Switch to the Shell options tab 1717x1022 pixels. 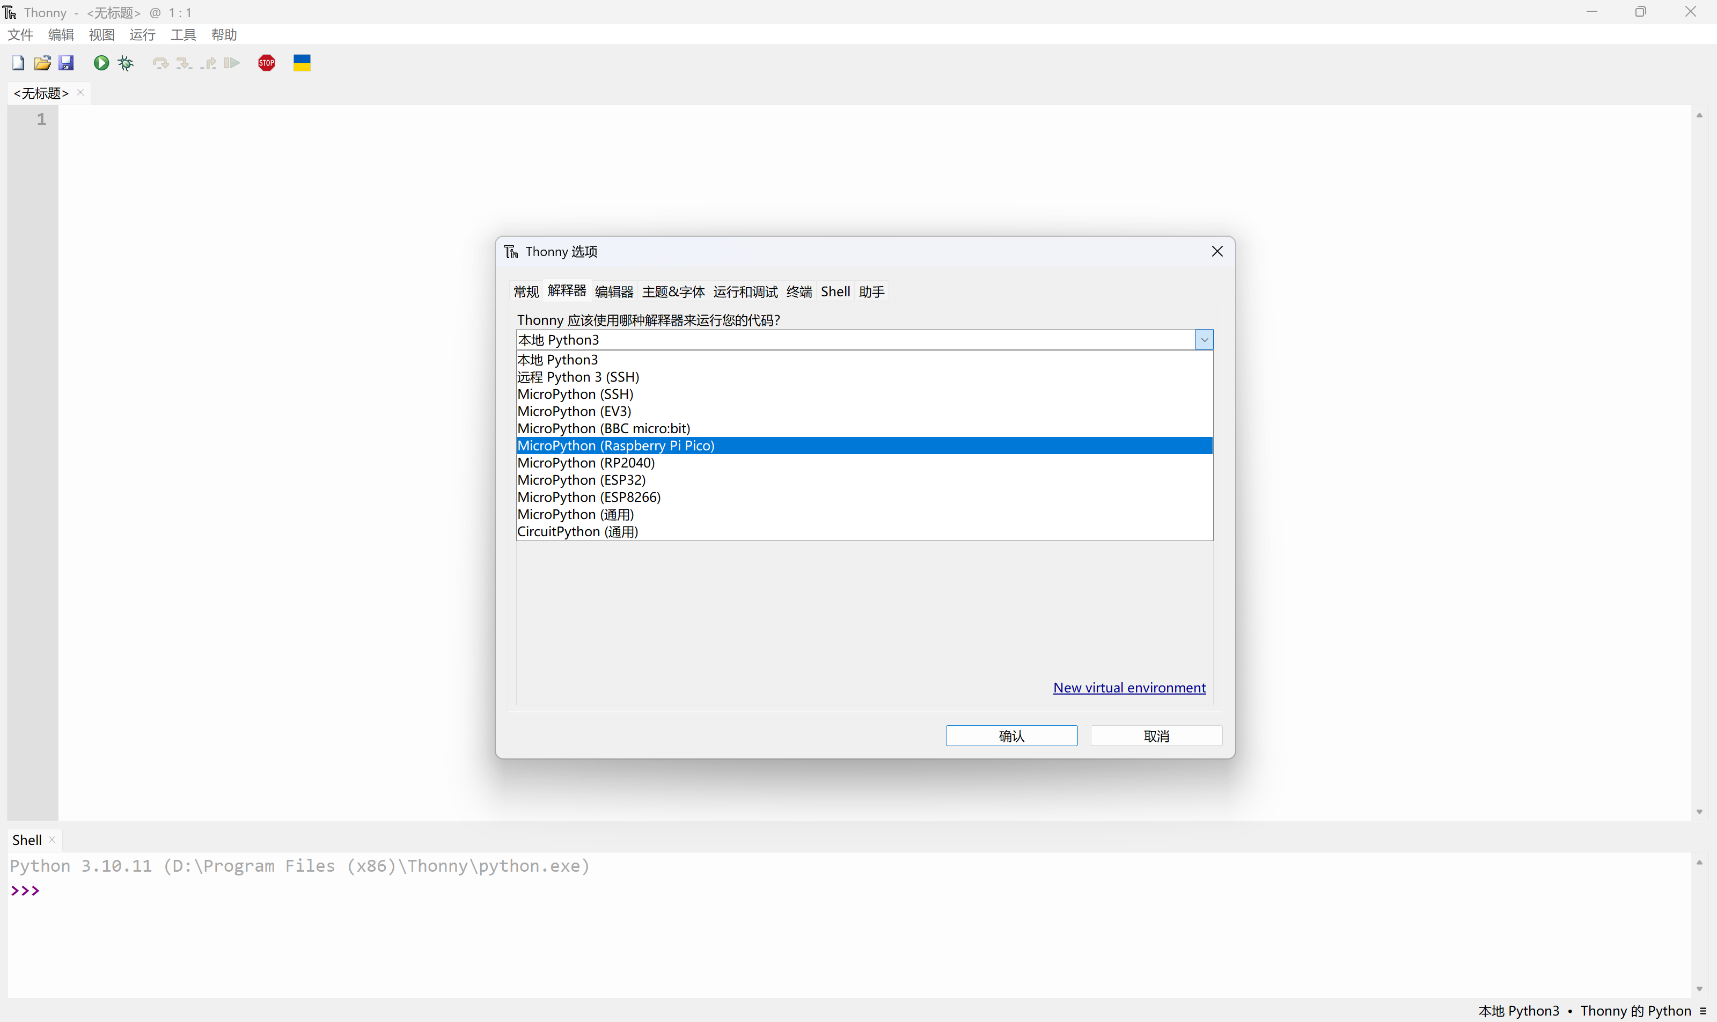pos(835,291)
